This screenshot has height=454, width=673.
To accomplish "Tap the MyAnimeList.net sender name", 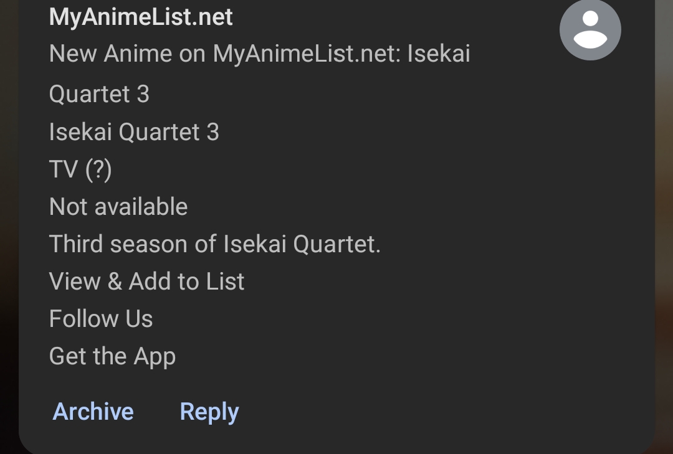I will (141, 17).
